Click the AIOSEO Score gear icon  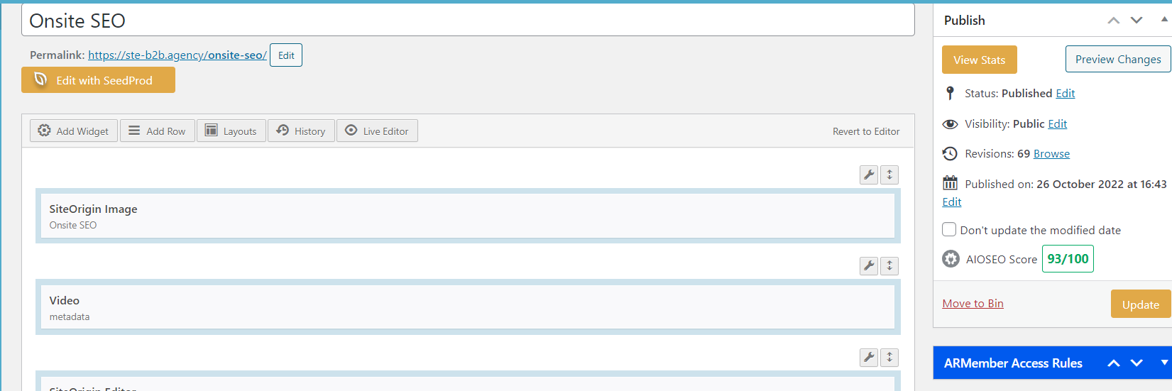(x=951, y=259)
